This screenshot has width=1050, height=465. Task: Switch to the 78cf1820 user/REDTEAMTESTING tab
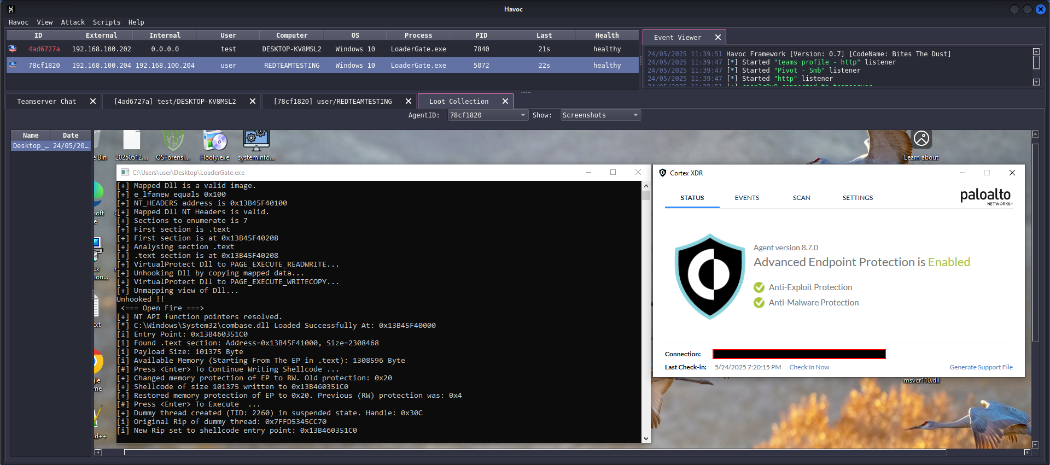[332, 102]
